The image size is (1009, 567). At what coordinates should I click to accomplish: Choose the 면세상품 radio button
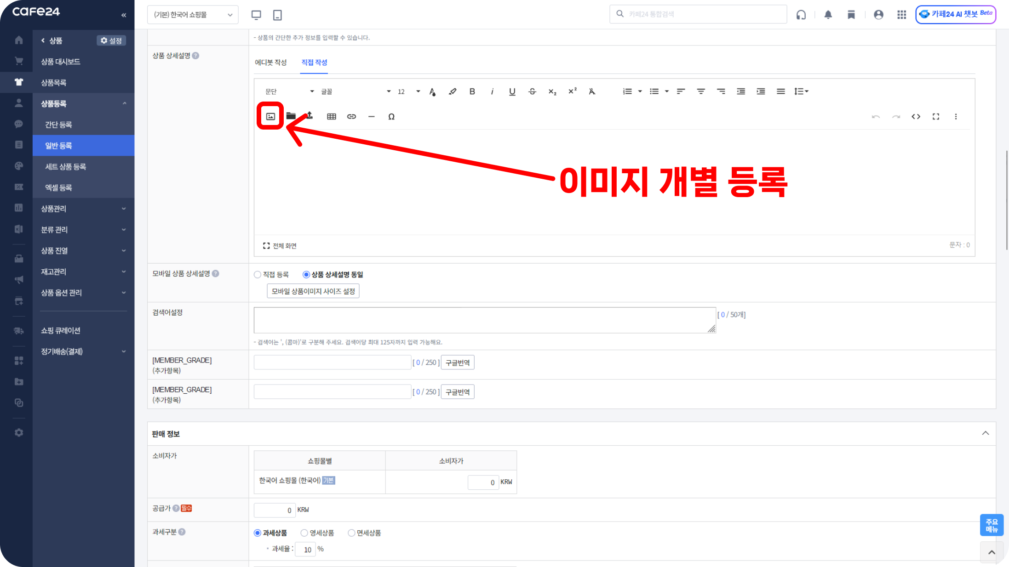pyautogui.click(x=351, y=533)
